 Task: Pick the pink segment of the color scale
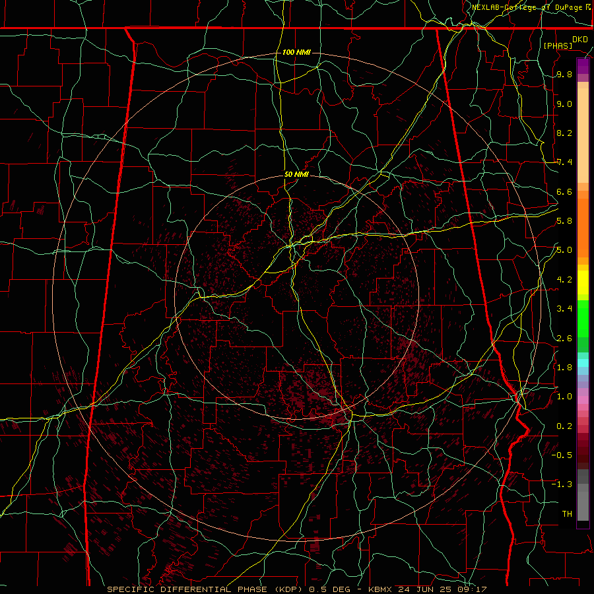[583, 400]
